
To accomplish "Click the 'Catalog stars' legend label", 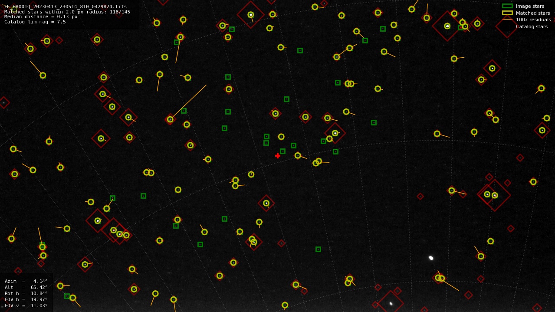I will [x=532, y=26].
